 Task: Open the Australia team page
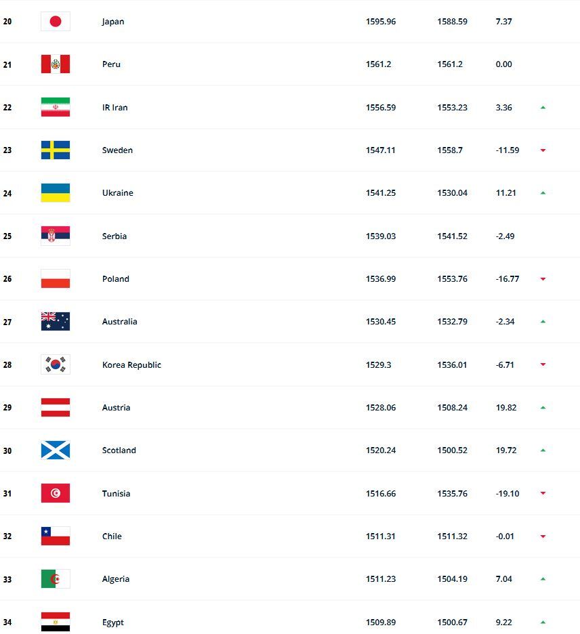(119, 322)
